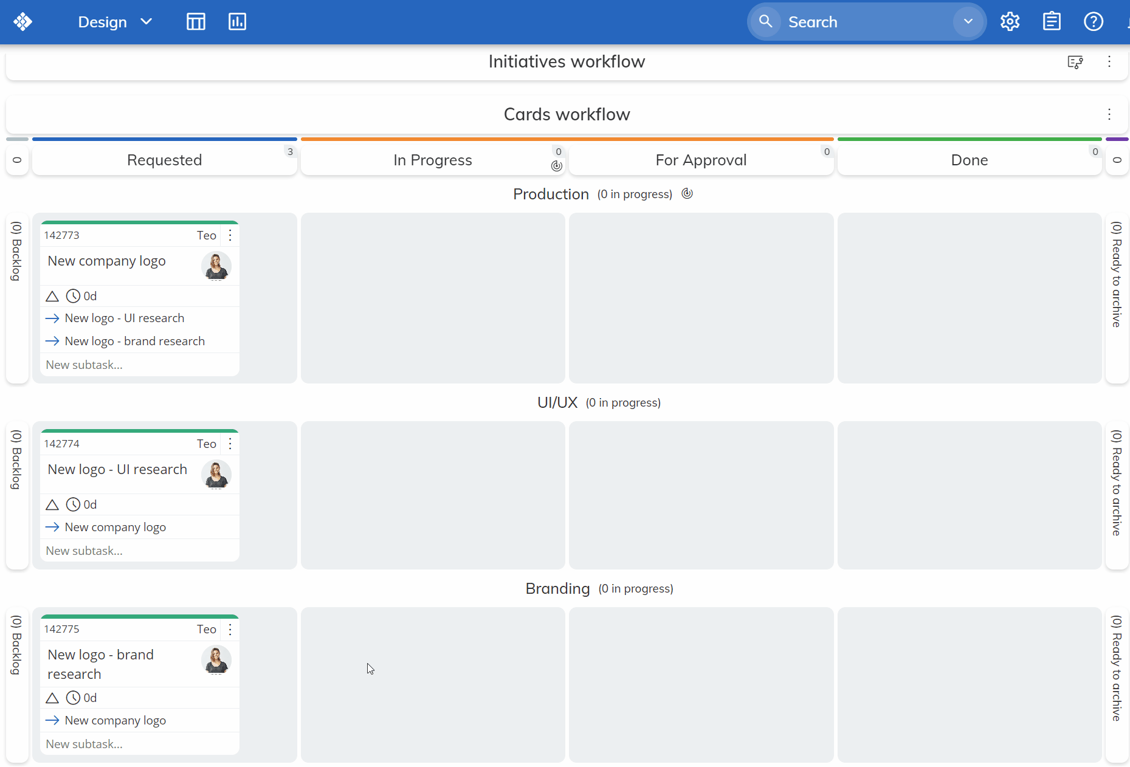1130x767 pixels.
Task: Click the Kanbanize logo icon
Action: [23, 22]
